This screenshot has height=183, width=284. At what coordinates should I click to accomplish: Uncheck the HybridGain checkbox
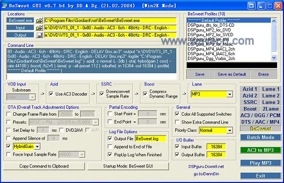click(x=8, y=146)
